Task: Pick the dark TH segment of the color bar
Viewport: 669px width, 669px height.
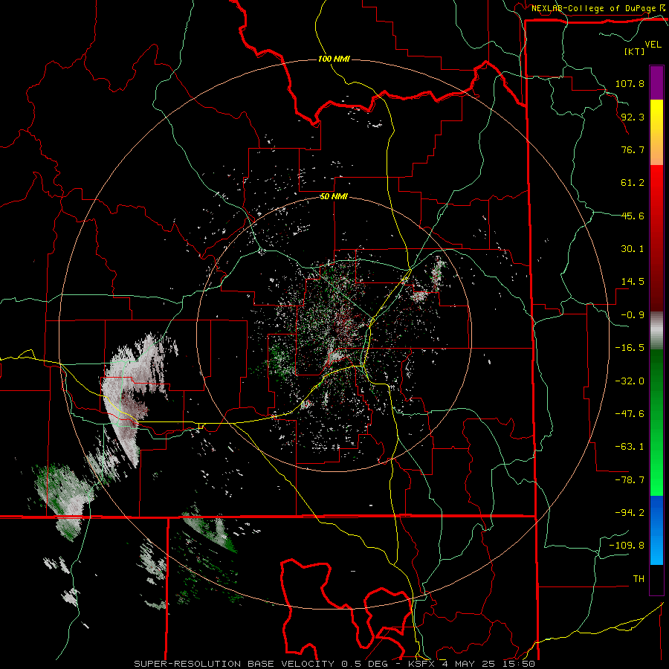Action: coord(656,579)
